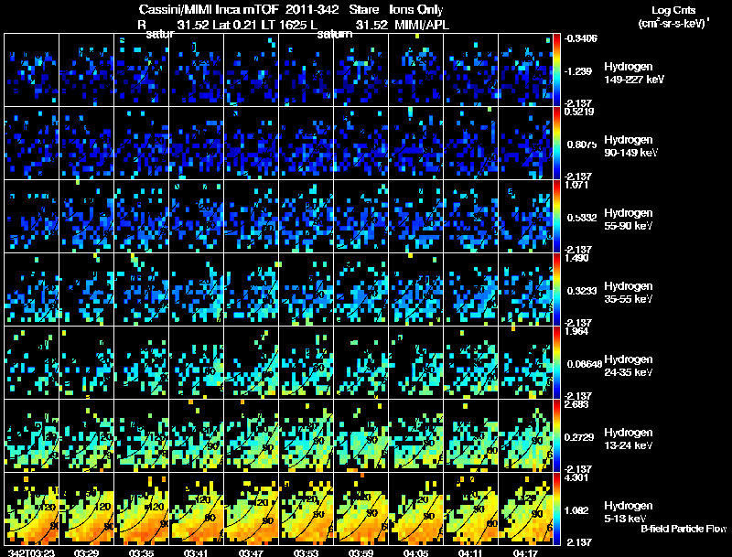
Task: Click the -0.3406 color scale maximum value
Action: click(580, 38)
